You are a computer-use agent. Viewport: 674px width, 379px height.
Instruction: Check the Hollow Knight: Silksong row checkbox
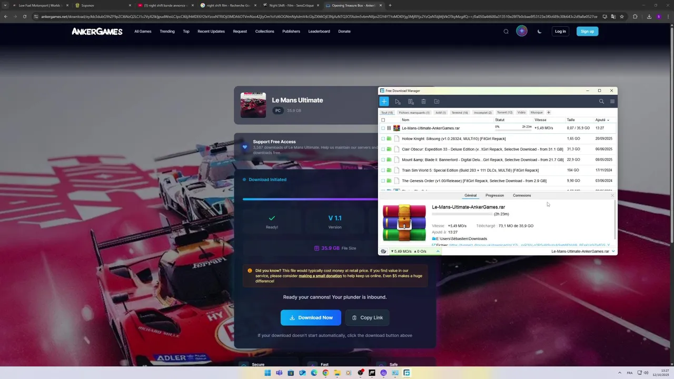pos(383,138)
